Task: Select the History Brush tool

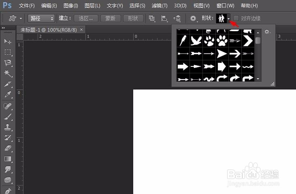Action: pyautogui.click(x=8, y=138)
